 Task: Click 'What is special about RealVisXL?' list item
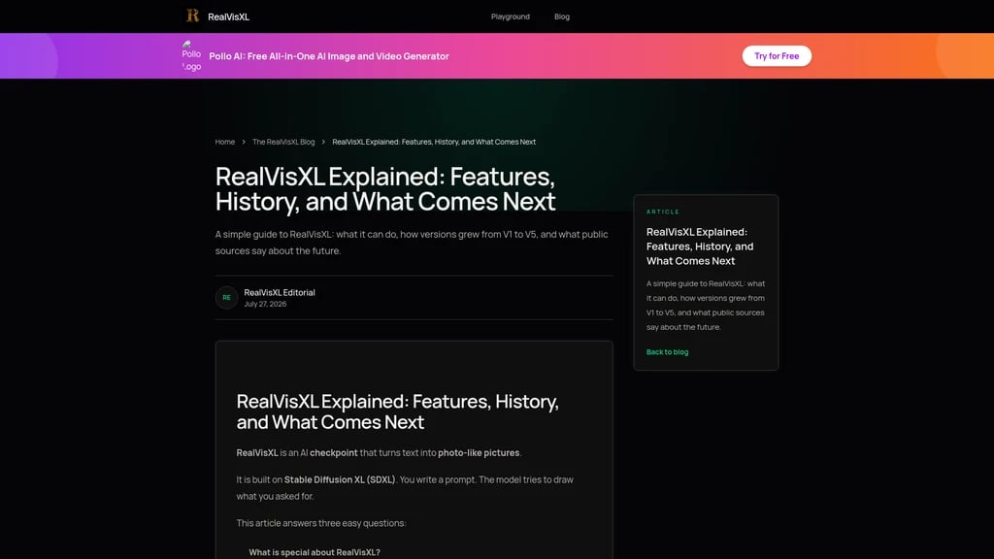315,552
